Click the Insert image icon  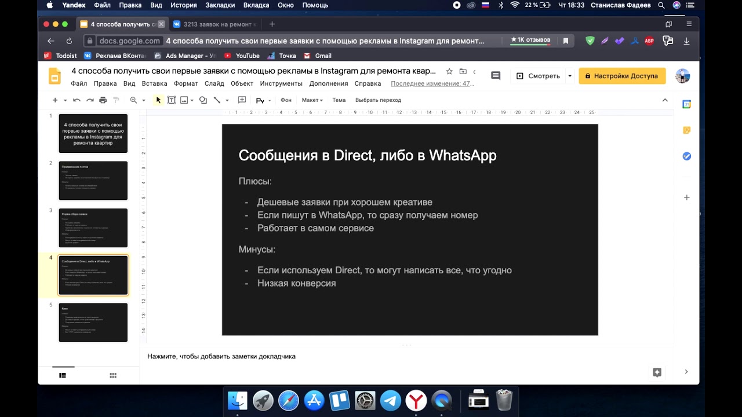point(184,100)
